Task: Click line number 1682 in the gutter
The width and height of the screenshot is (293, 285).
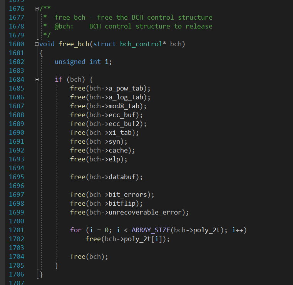Action: (17, 62)
